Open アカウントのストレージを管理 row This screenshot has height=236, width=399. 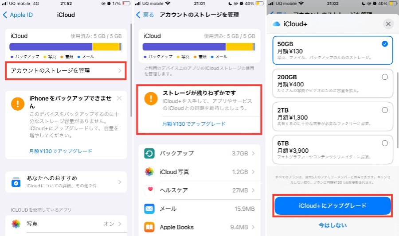tap(66, 70)
